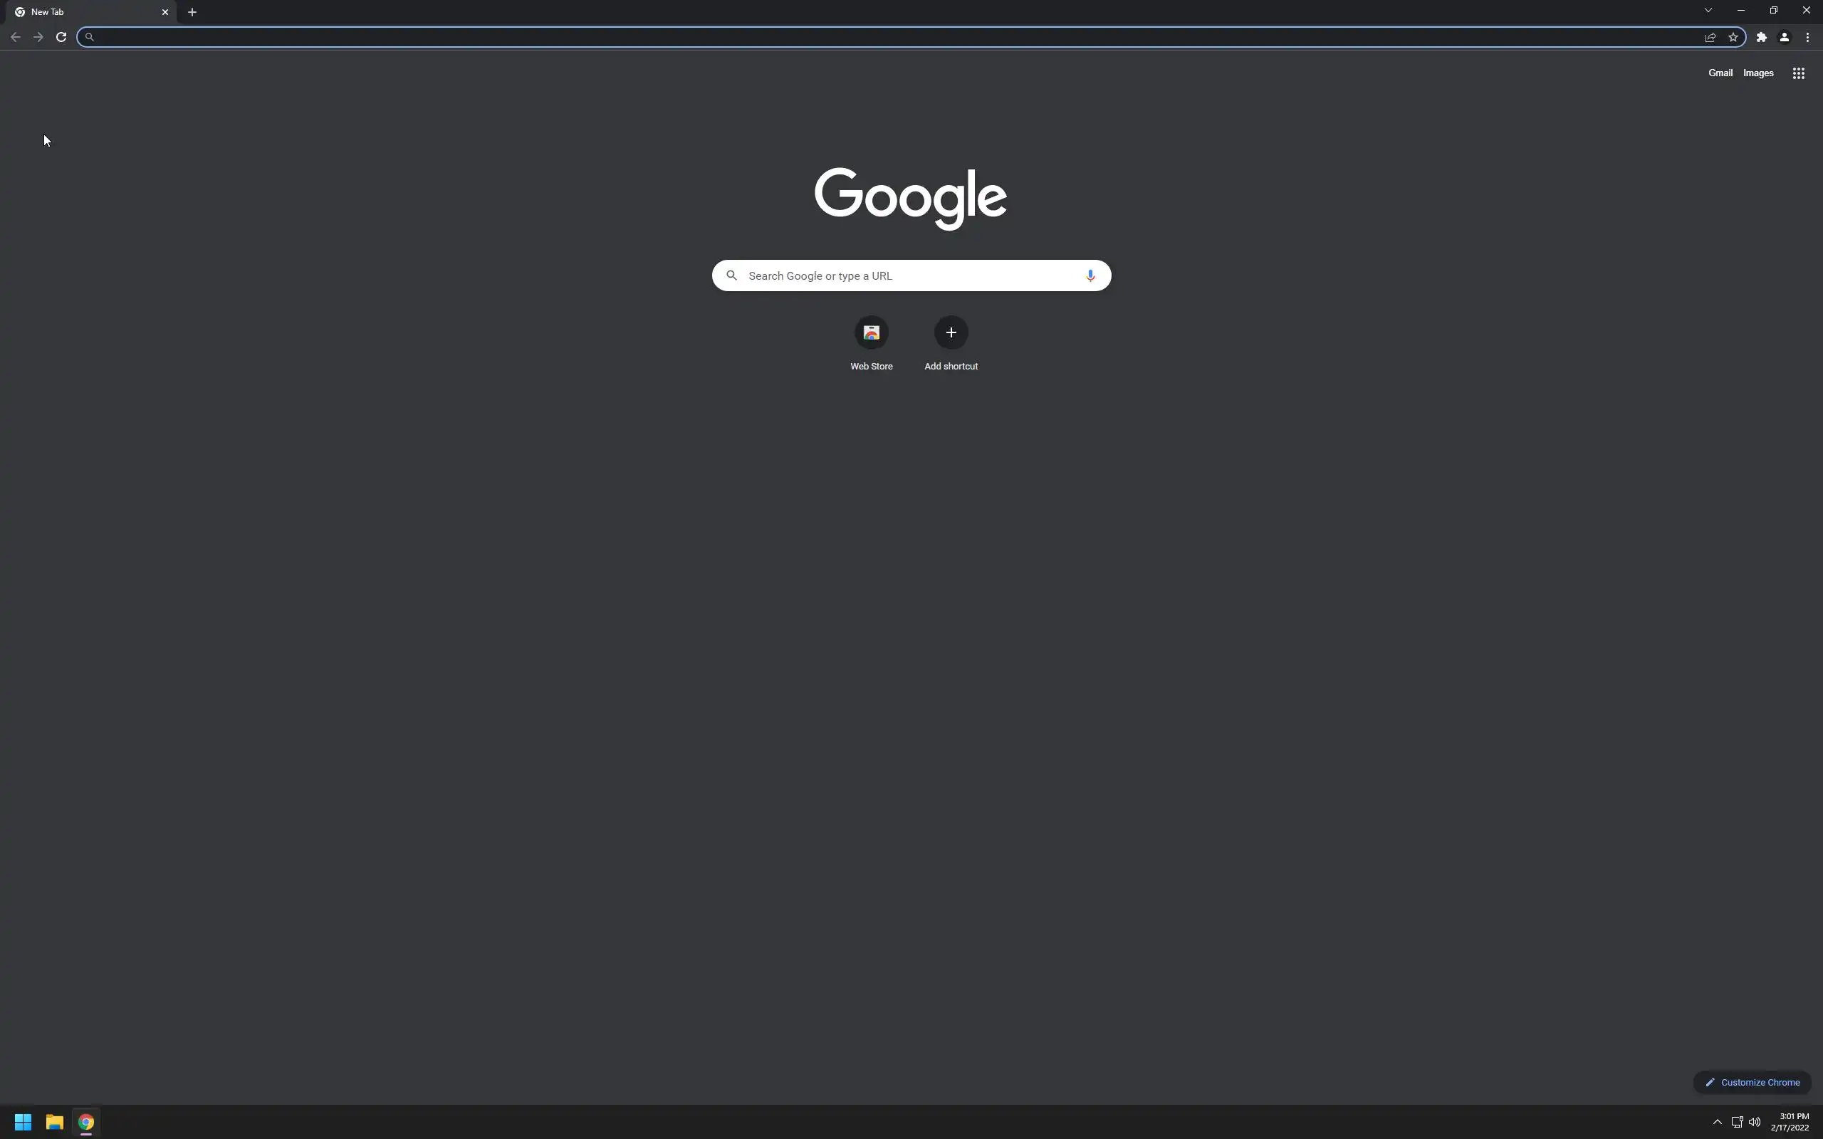
Task: Bookmark this tab with the star icon
Action: click(x=1733, y=37)
